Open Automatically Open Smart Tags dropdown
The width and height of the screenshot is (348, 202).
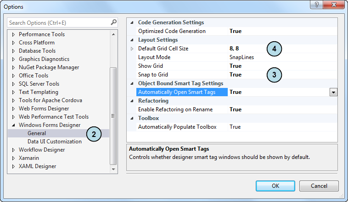click(334, 92)
